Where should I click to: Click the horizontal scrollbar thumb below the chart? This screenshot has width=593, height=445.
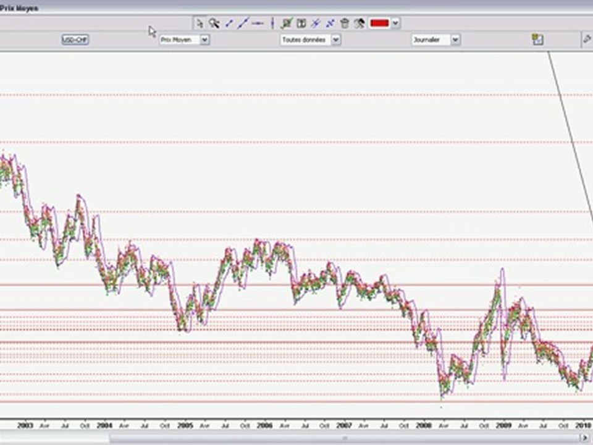[344, 438]
